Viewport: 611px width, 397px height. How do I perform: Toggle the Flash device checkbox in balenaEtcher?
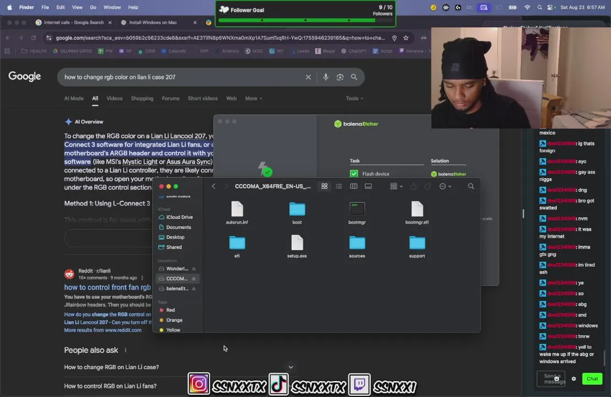click(x=354, y=174)
